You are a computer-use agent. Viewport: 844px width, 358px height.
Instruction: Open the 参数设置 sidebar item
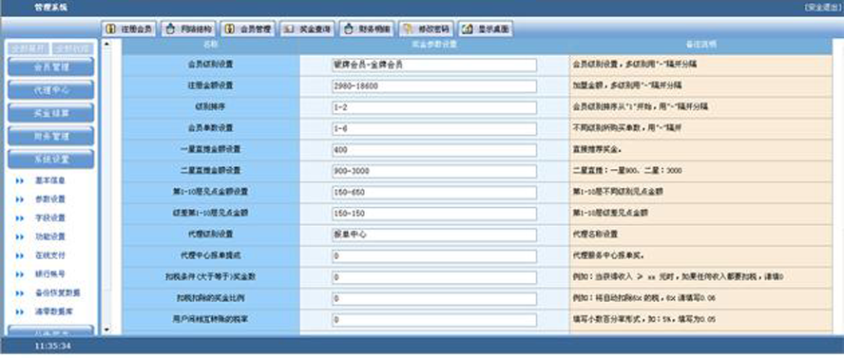point(50,199)
